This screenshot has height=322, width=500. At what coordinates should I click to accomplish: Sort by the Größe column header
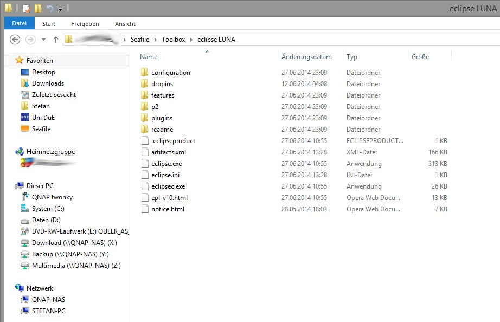420,57
